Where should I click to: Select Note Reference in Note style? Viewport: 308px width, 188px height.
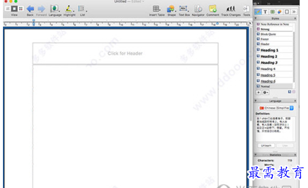(274, 24)
